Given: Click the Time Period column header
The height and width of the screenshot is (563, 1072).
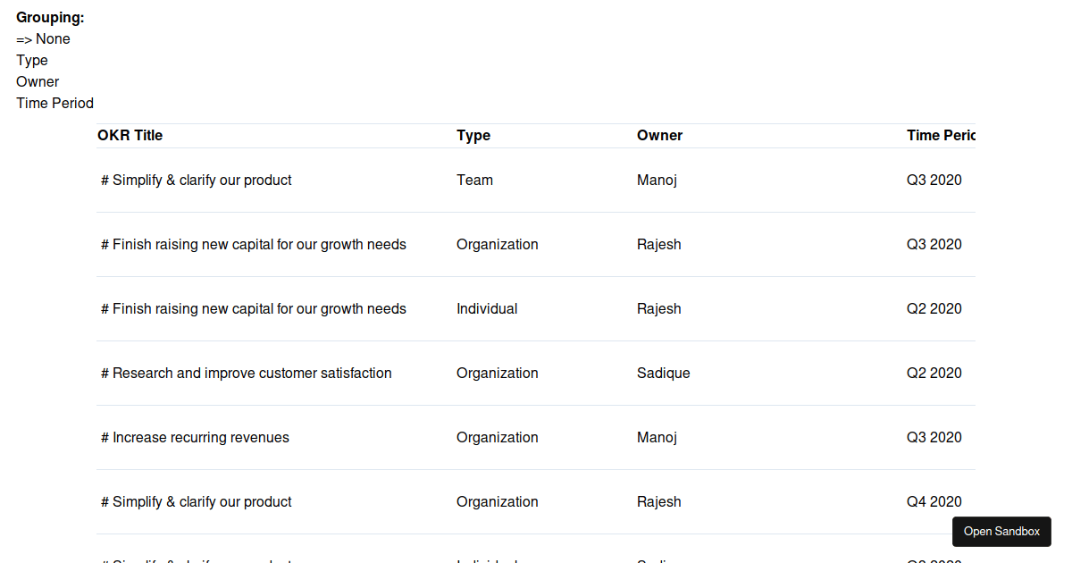Looking at the screenshot, I should click(940, 135).
